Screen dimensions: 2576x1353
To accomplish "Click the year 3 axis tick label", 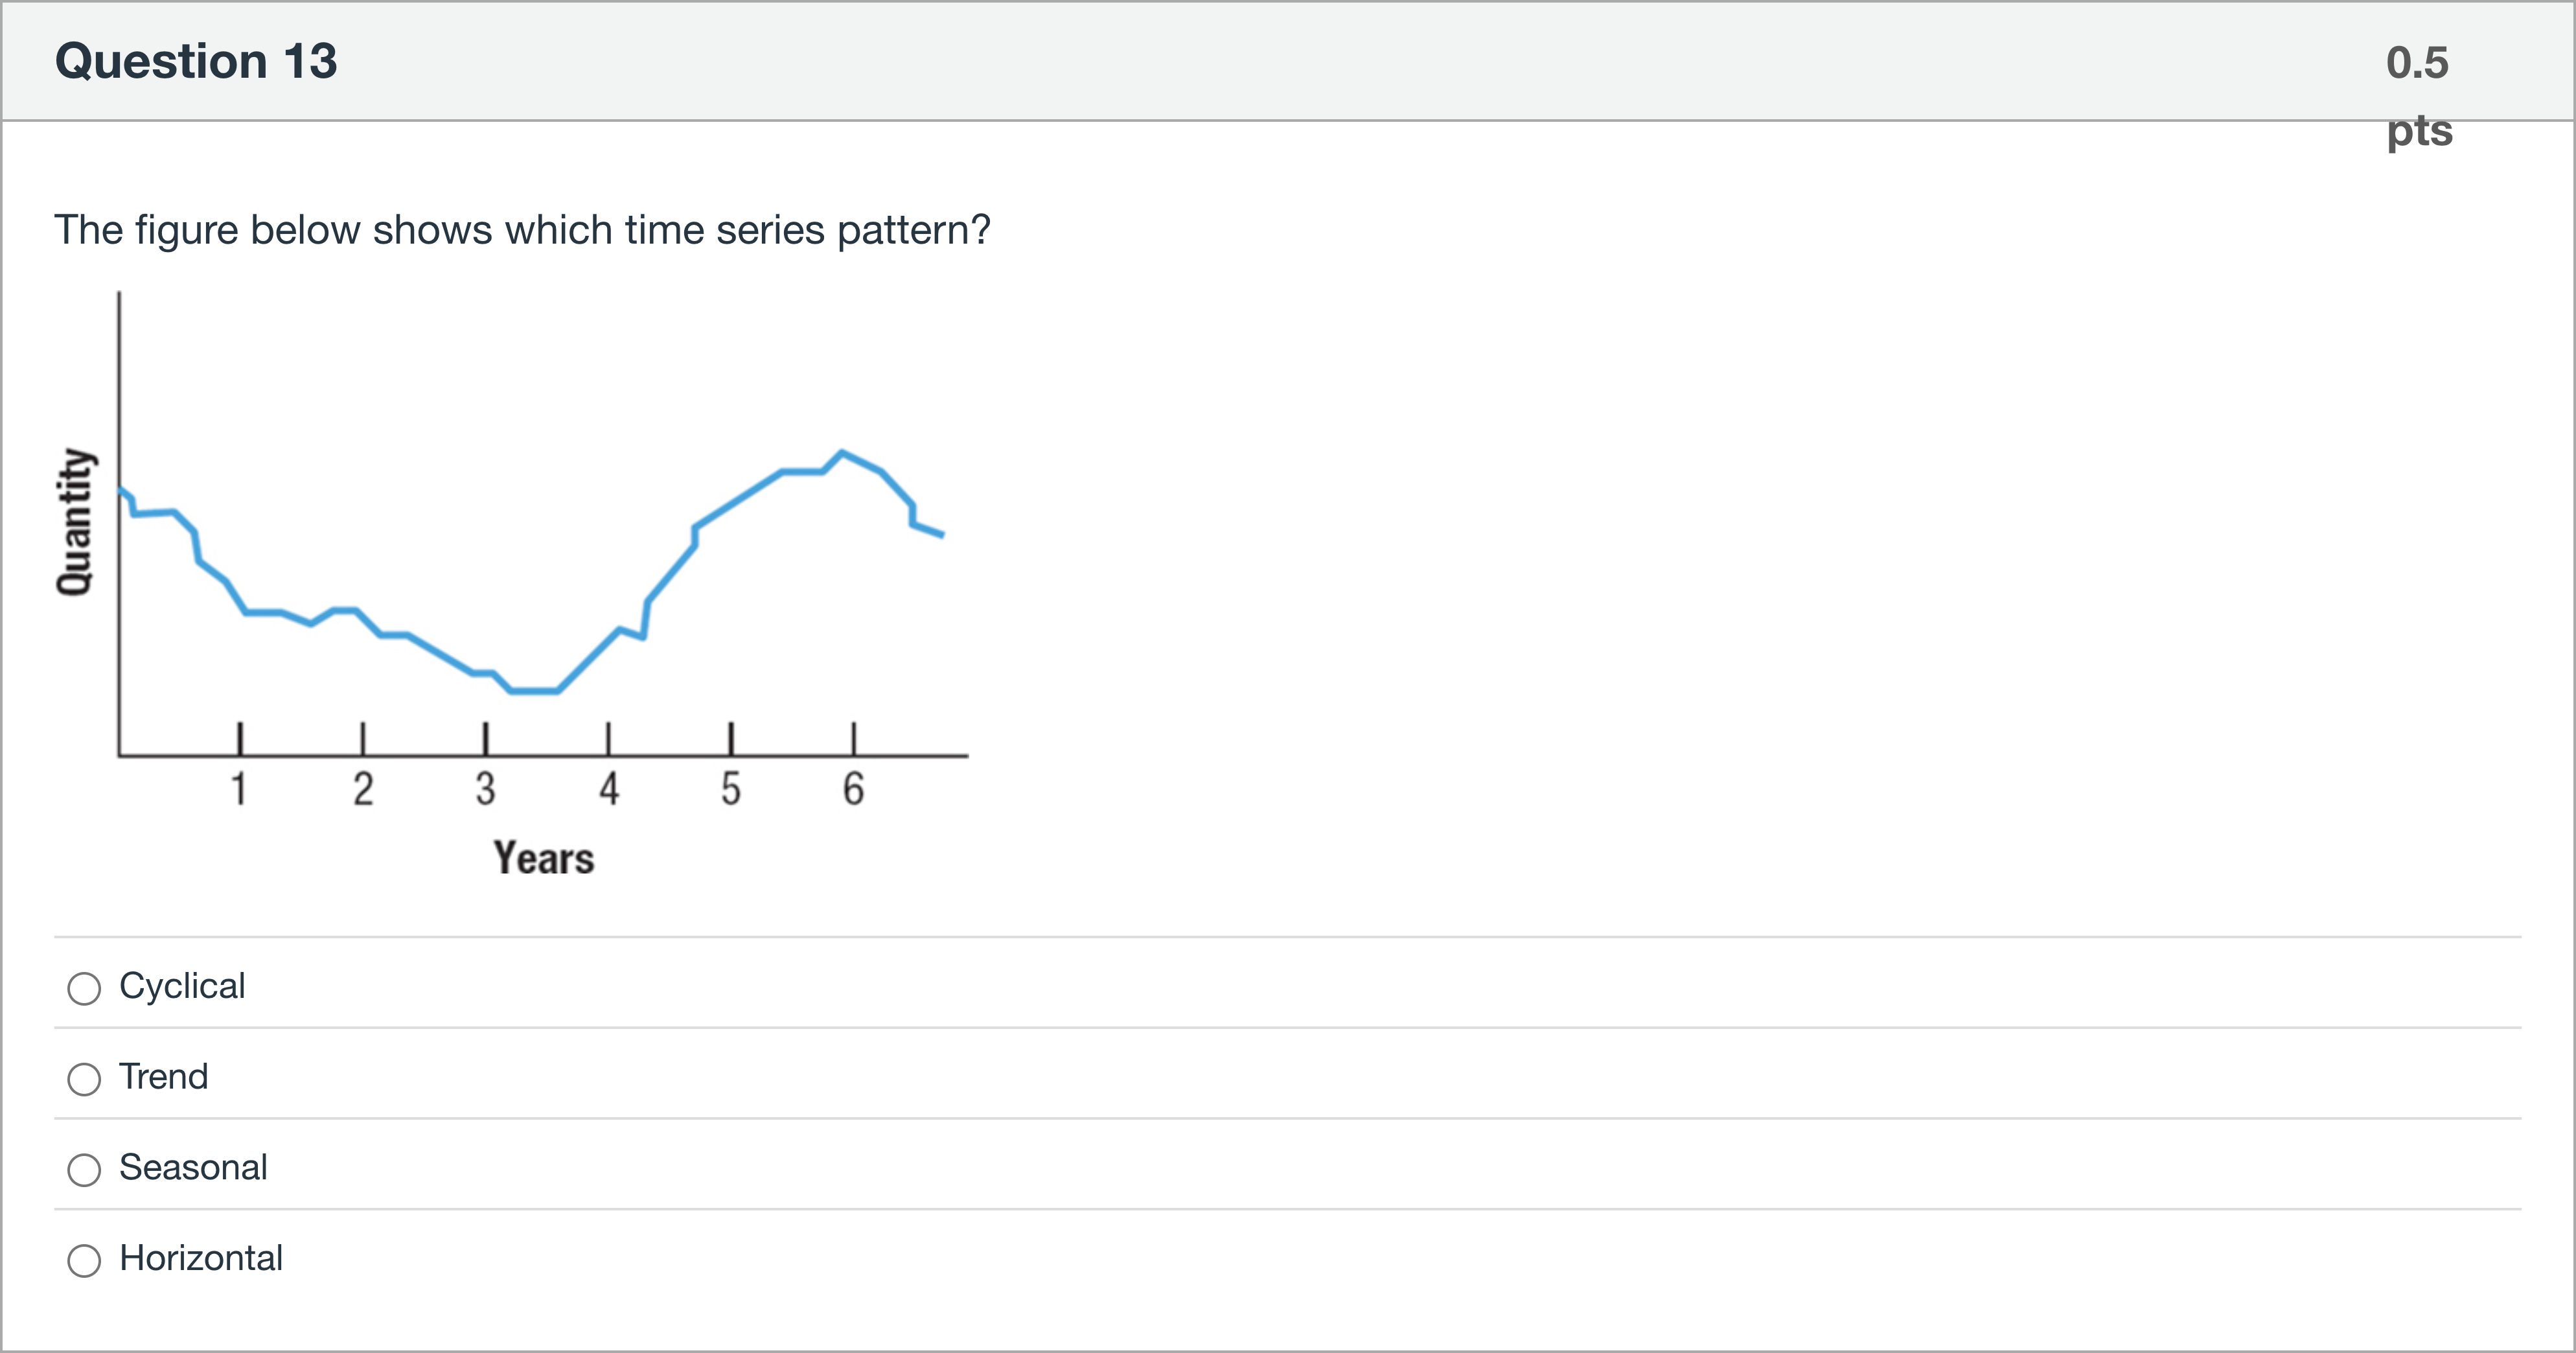I will tap(485, 789).
